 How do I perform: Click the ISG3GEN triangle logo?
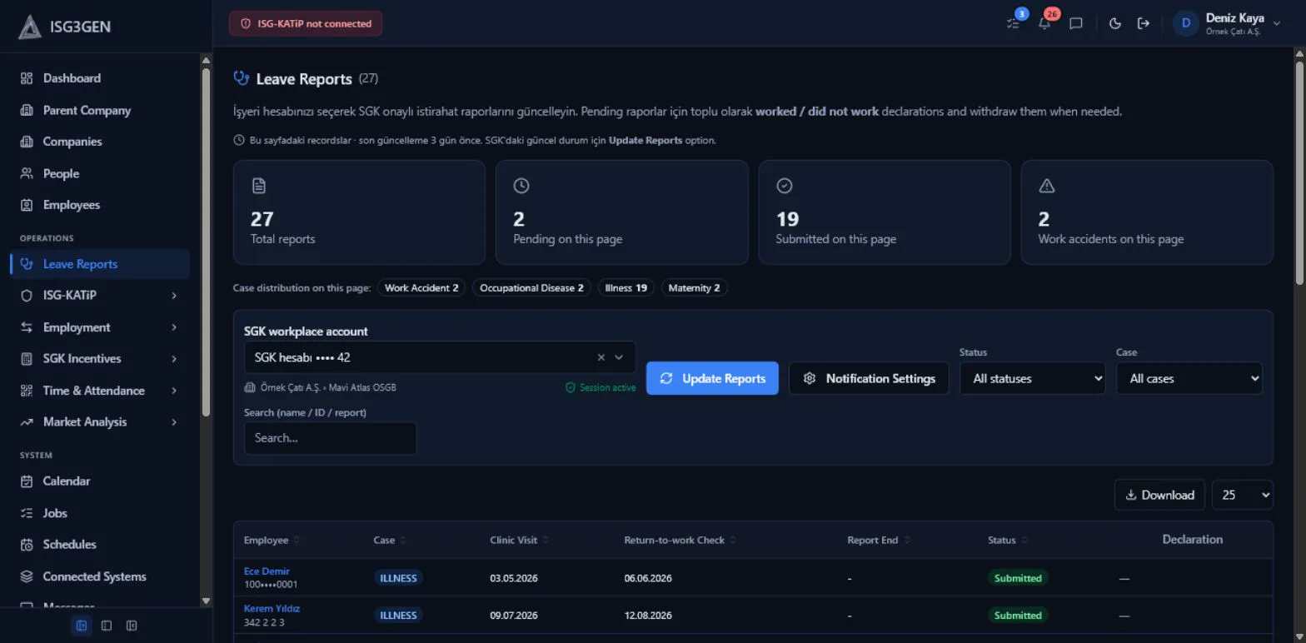click(x=30, y=27)
